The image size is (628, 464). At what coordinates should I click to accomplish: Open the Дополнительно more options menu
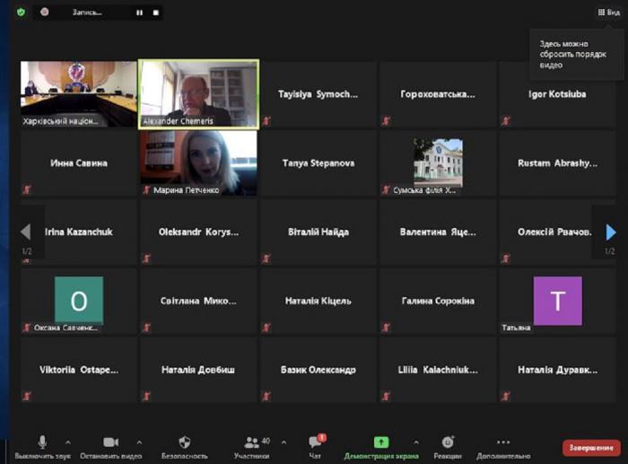point(503,442)
